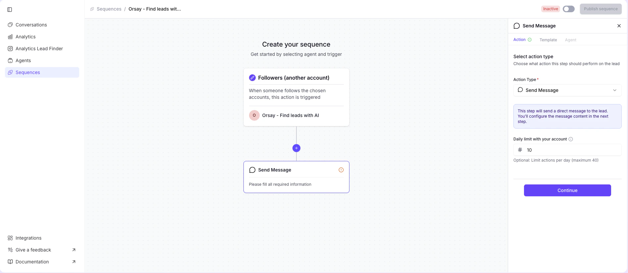Click the Daily limit number field
The width and height of the screenshot is (628, 273).
click(x=567, y=150)
